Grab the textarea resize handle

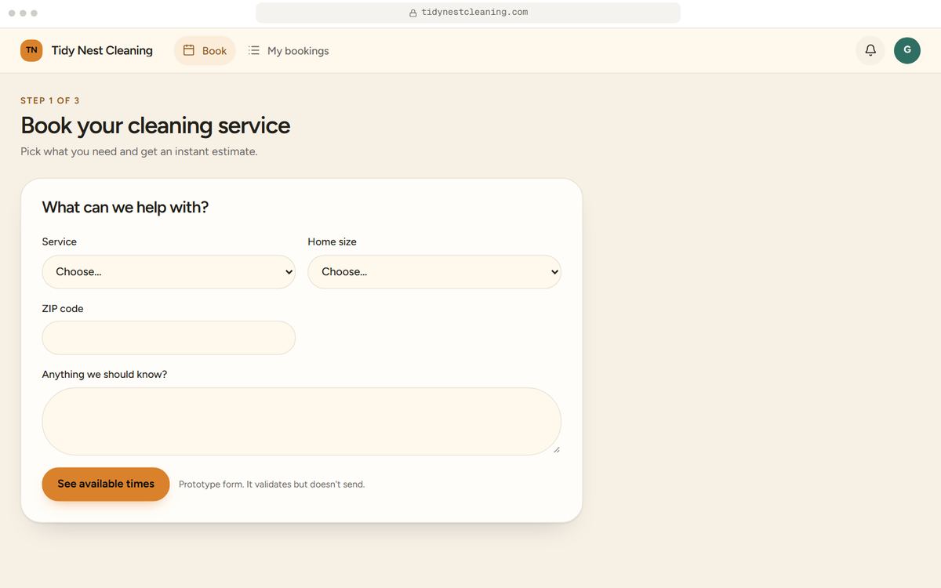556,449
